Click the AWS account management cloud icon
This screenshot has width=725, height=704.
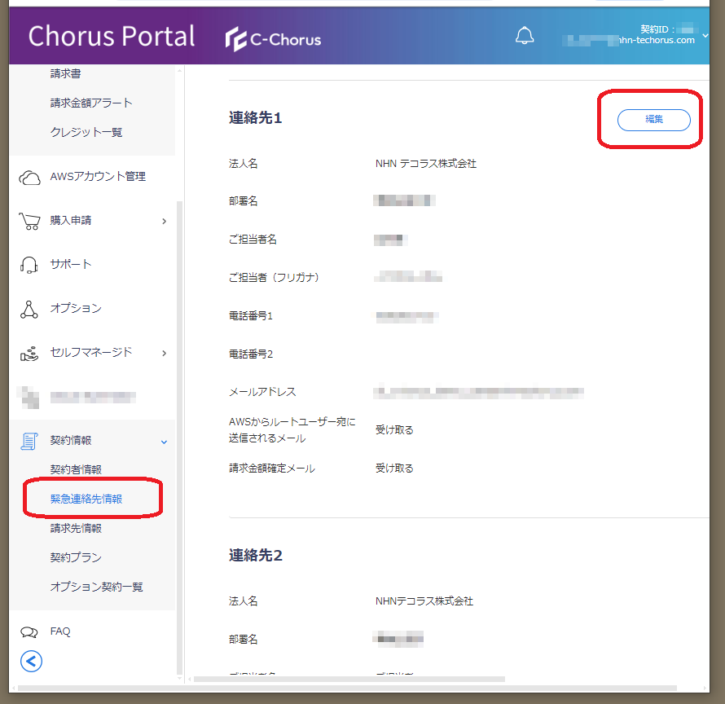[x=29, y=177]
